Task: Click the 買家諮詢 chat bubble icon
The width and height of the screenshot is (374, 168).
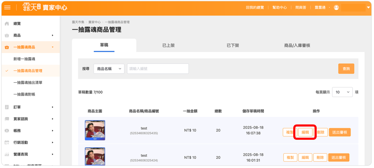Action: click(x=7, y=119)
